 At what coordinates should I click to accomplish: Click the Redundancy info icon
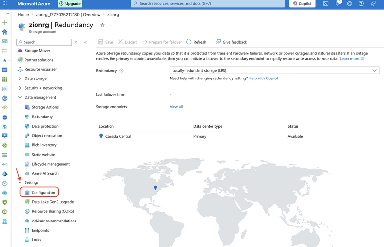[x=121, y=71]
